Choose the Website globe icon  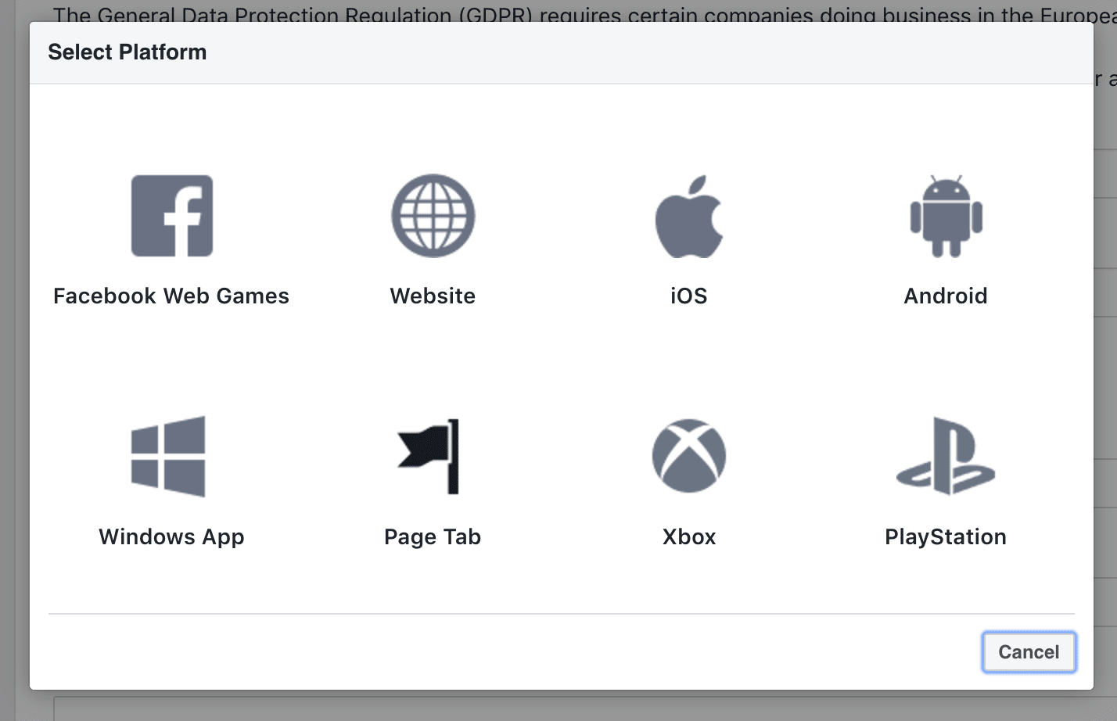pos(433,216)
